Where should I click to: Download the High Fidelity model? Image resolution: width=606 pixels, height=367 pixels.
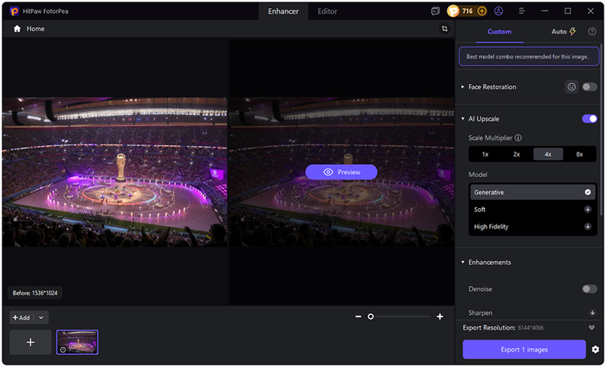click(587, 227)
